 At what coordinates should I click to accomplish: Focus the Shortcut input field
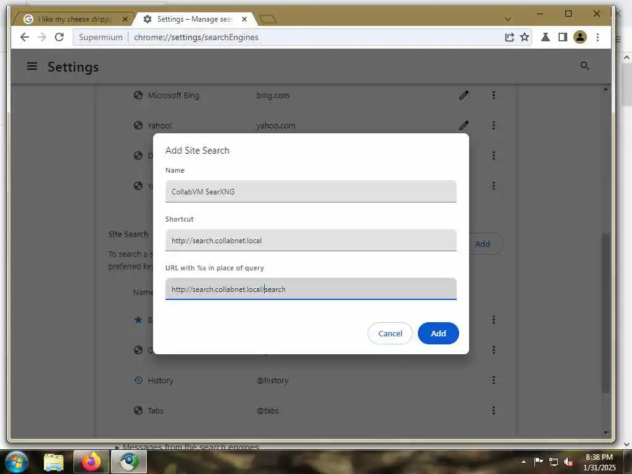(x=311, y=240)
